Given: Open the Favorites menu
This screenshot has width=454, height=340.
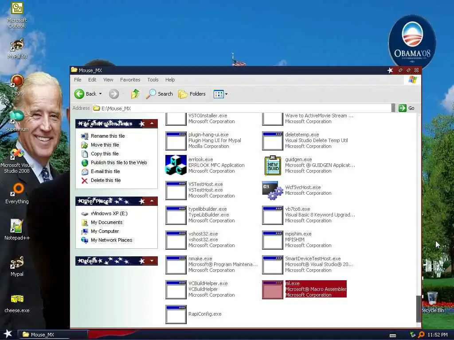Looking at the screenshot, I should (x=130, y=80).
